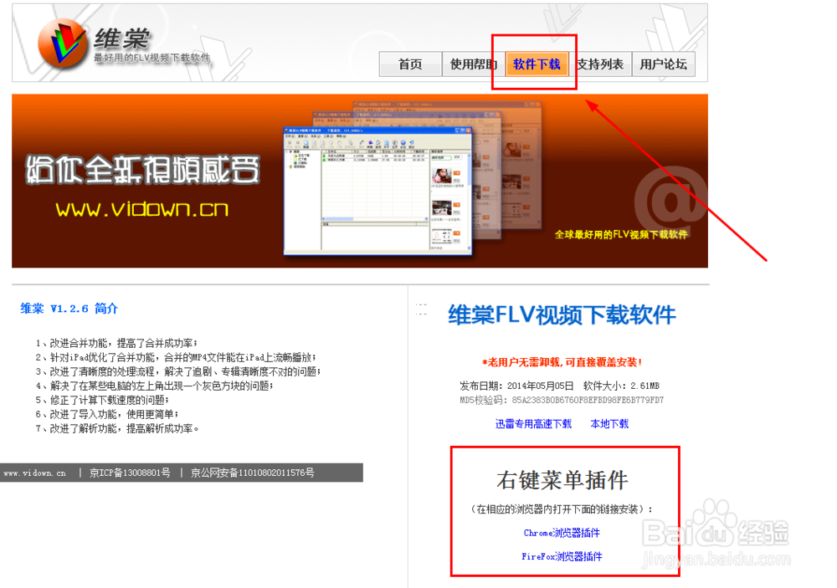
Task: Click the 右键菜单插件 heading
Action: [562, 480]
